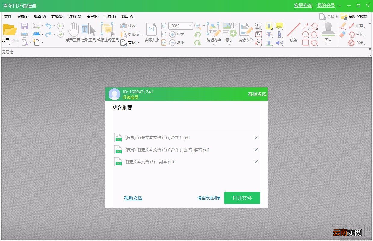The width and height of the screenshot is (373, 241).
Task: Select the Cloud shape tool
Action: click(314, 43)
